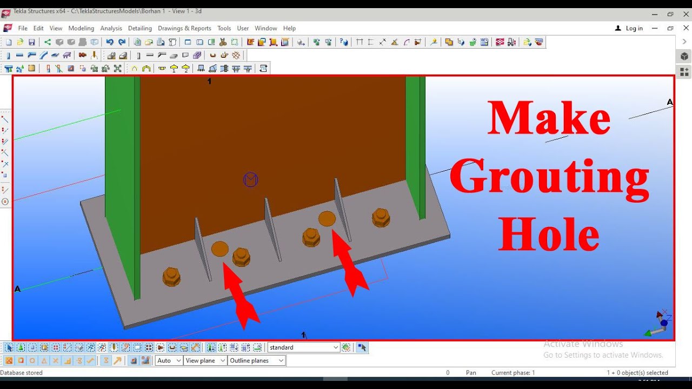Open the File menu
The width and height of the screenshot is (692, 389).
point(23,28)
